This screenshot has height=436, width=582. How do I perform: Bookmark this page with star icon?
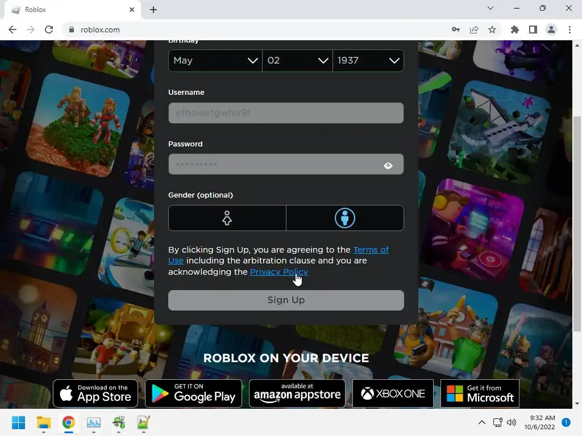pyautogui.click(x=492, y=30)
